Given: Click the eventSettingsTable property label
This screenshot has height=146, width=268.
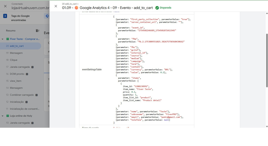Looking at the screenshot, I should 92,70.
